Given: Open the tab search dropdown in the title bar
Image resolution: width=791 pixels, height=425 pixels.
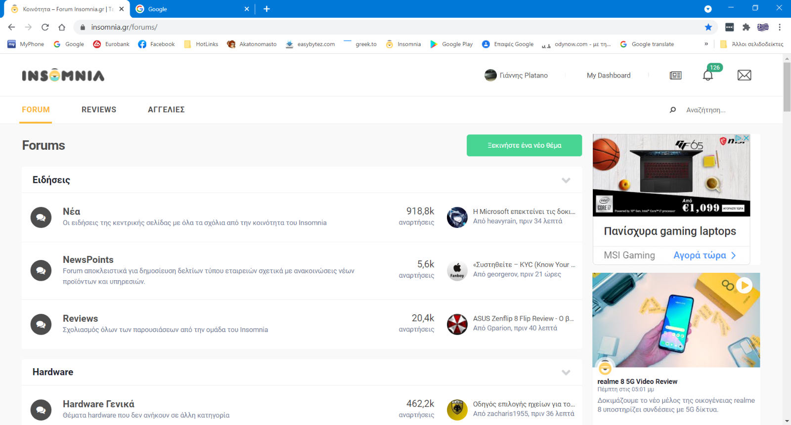Looking at the screenshot, I should pyautogui.click(x=708, y=9).
